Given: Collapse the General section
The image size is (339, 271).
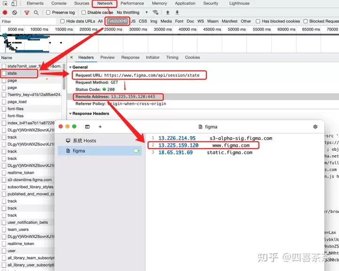Looking at the screenshot, I should pyautogui.click(x=70, y=67).
